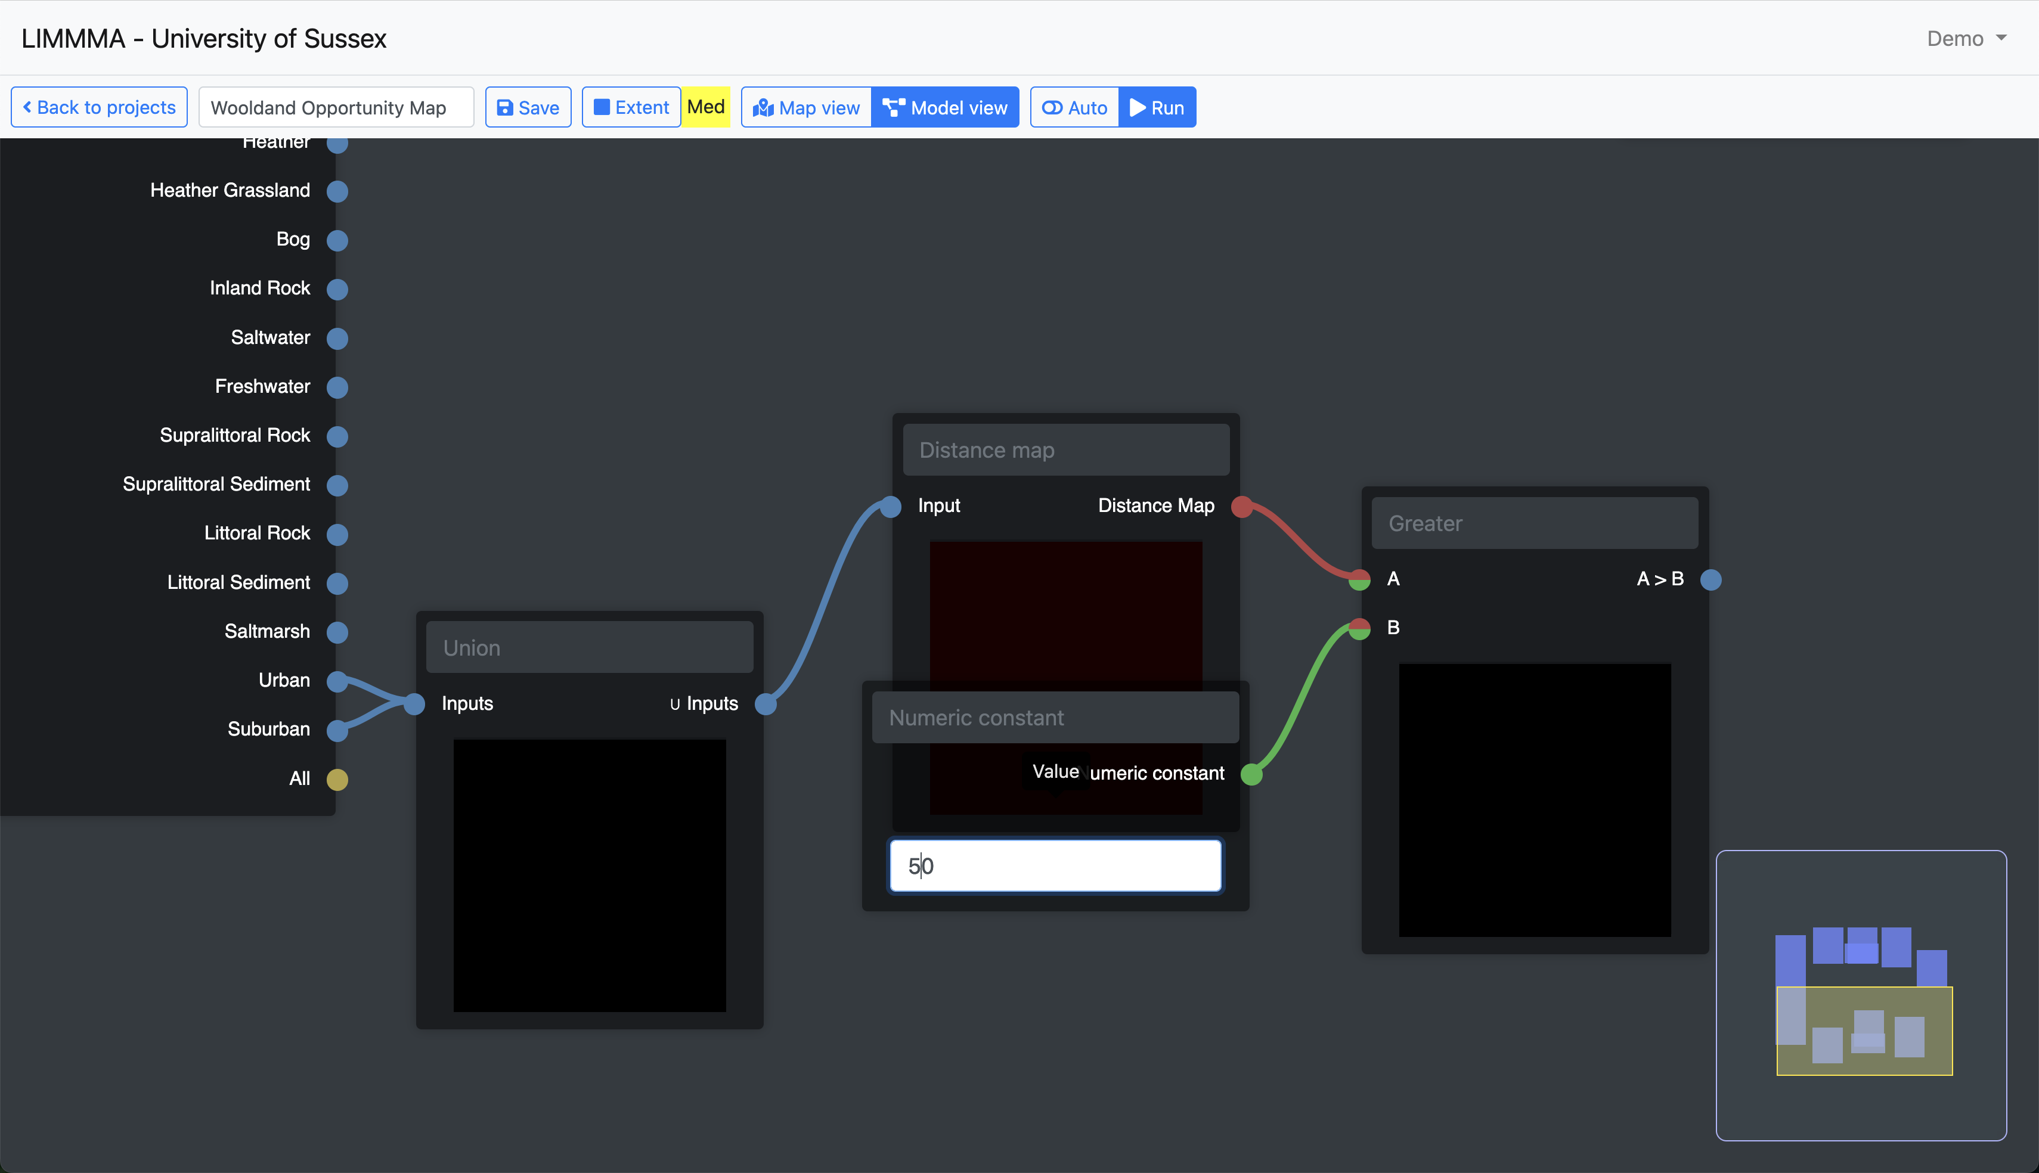
Task: Click the Greater node title
Action: 1535,524
